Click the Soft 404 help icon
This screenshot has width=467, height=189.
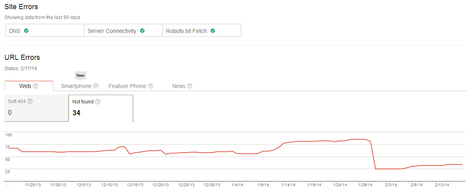(30, 101)
